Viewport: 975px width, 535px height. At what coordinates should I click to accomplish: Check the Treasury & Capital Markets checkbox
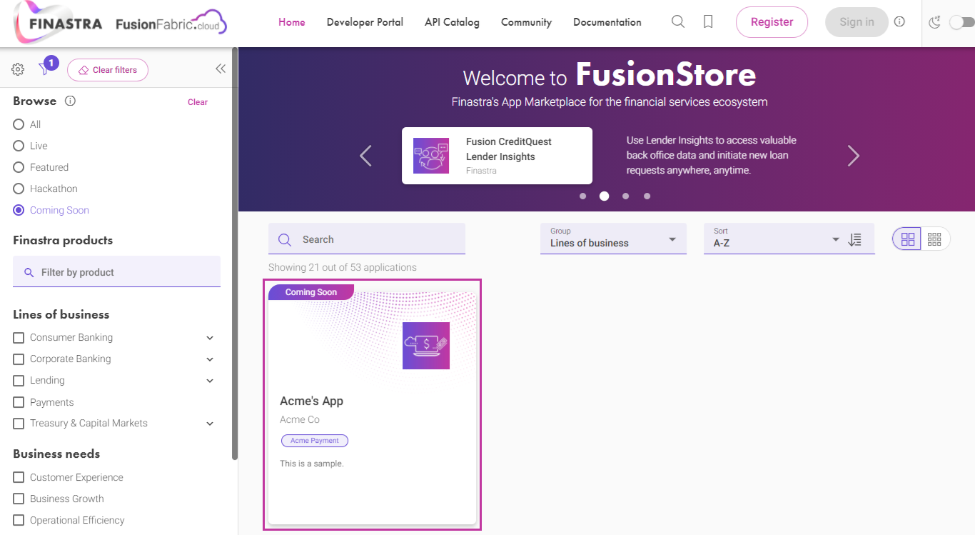tap(19, 423)
